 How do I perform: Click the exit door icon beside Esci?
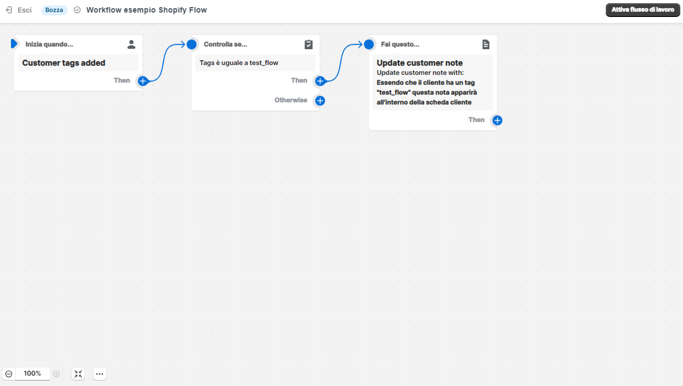(x=8, y=10)
